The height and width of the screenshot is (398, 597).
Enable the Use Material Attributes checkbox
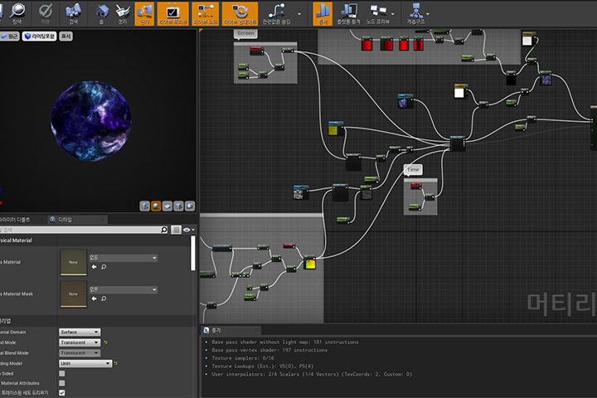click(62, 383)
